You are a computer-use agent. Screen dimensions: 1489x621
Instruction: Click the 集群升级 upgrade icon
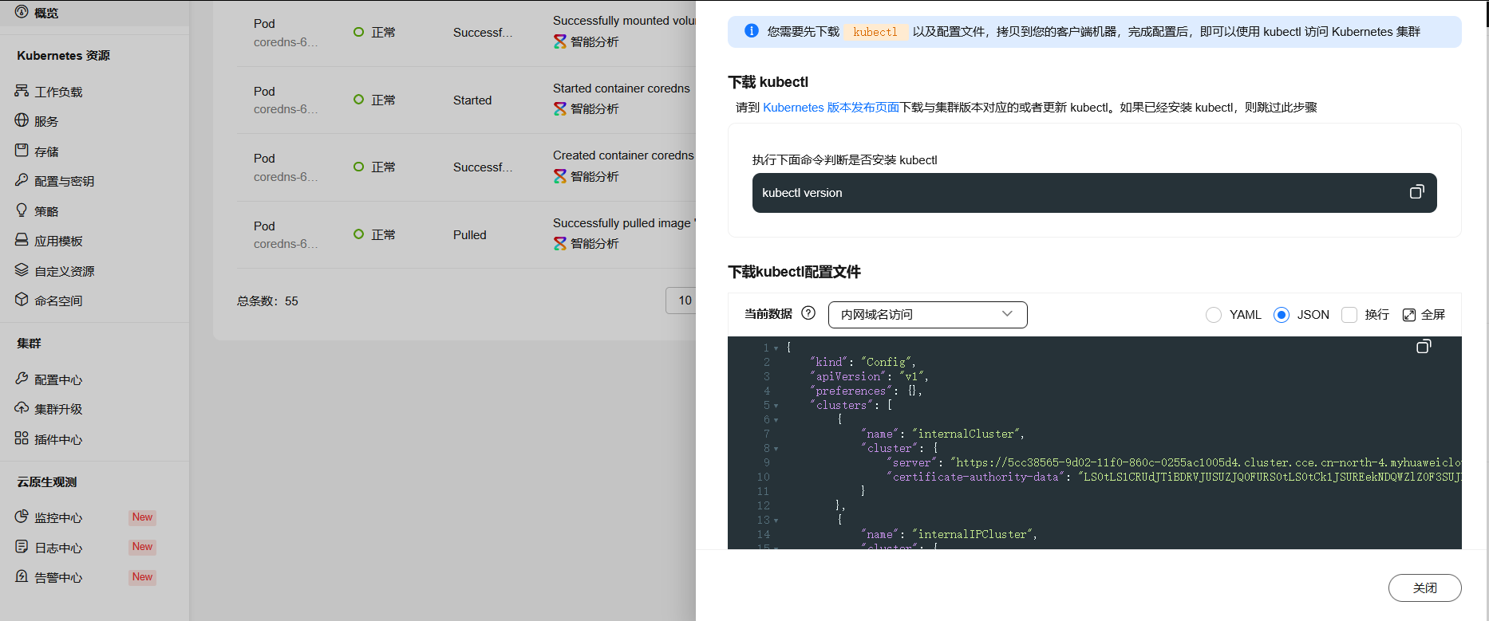tap(22, 408)
